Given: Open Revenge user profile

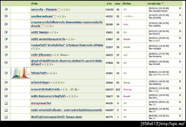Looking at the screenshot, I should click(x=128, y=89).
